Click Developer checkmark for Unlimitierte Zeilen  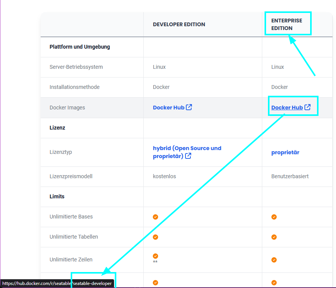point(155,256)
